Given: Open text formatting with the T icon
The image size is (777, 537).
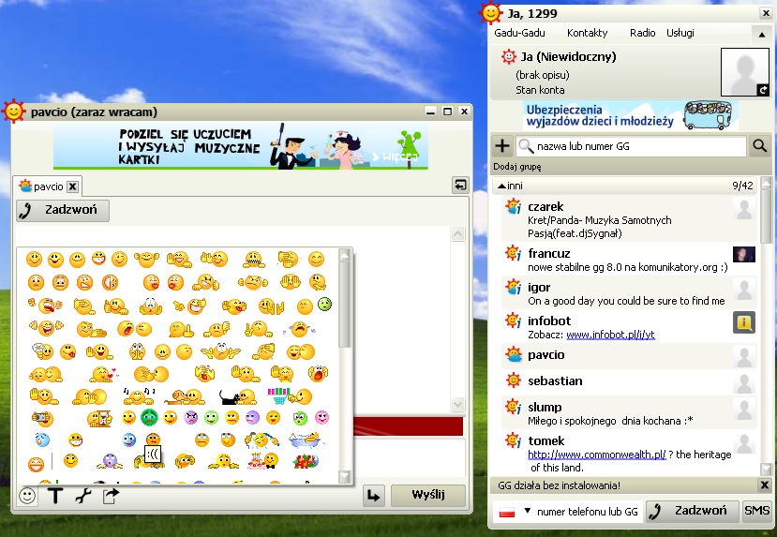Looking at the screenshot, I should pos(55,496).
